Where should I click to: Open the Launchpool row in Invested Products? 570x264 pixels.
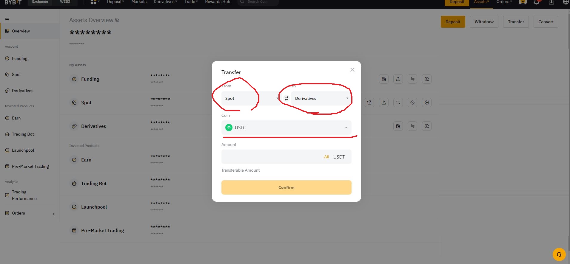pos(249,207)
